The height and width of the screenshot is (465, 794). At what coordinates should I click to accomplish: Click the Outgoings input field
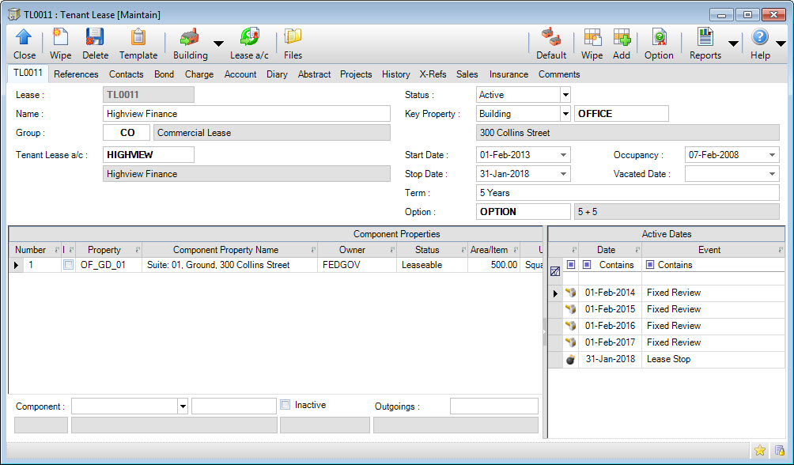click(493, 406)
